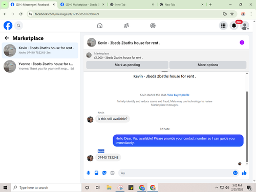Open View buyer profile link

point(178,95)
